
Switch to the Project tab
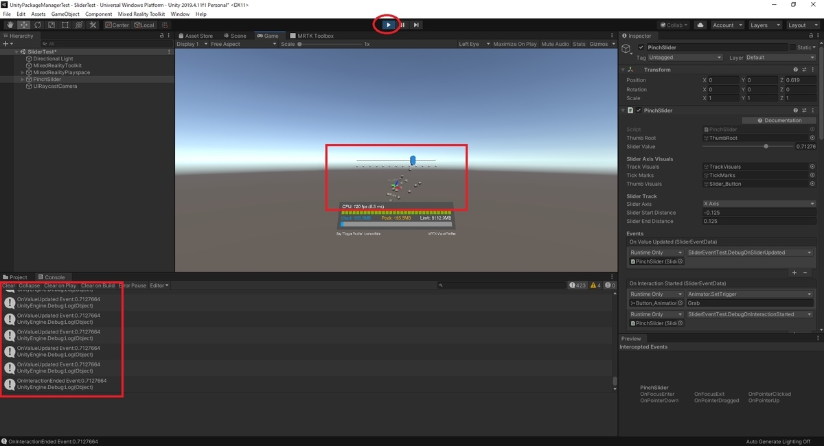15,277
